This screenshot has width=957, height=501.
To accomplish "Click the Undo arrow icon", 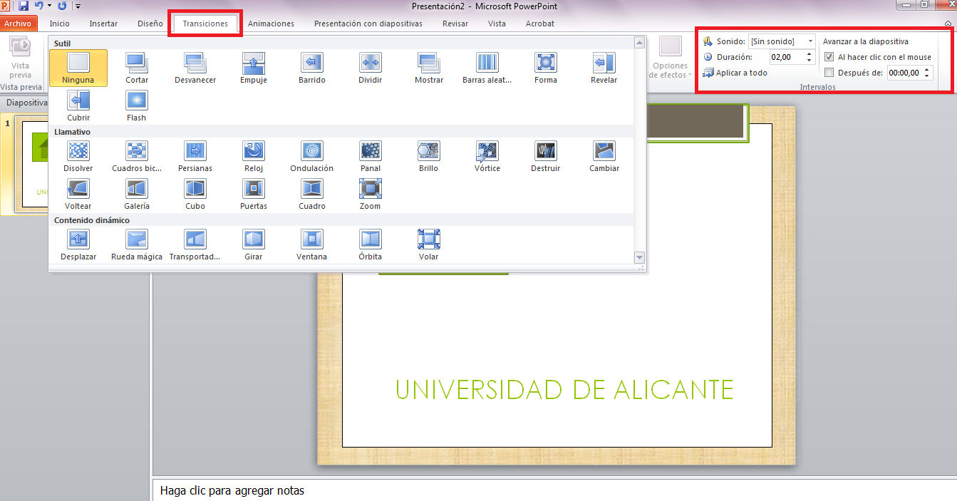I will click(39, 6).
